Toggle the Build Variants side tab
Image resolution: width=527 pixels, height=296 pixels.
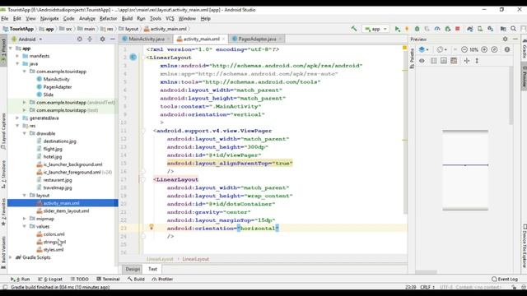click(3, 252)
